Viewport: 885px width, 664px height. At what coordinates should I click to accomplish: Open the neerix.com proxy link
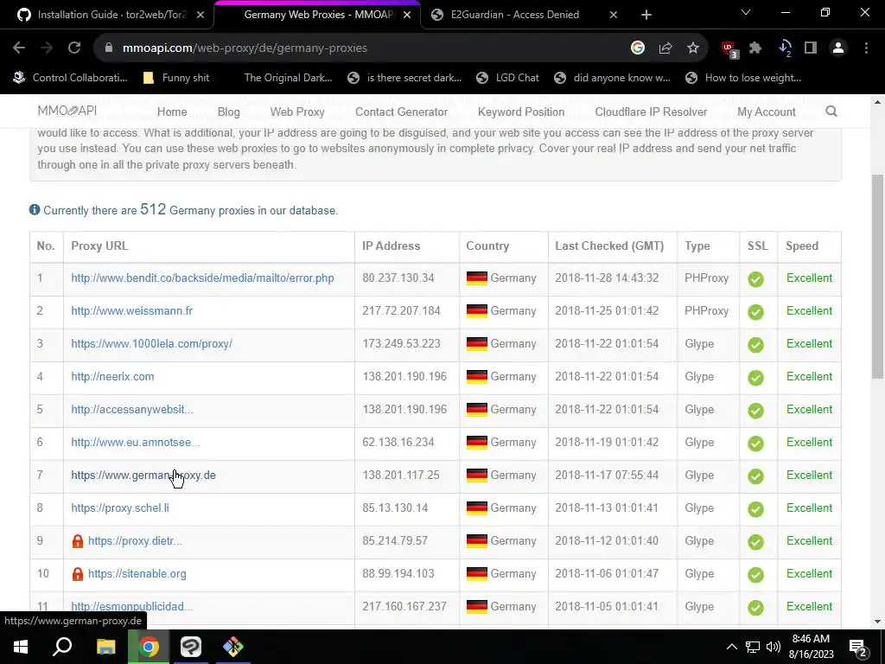(x=112, y=376)
